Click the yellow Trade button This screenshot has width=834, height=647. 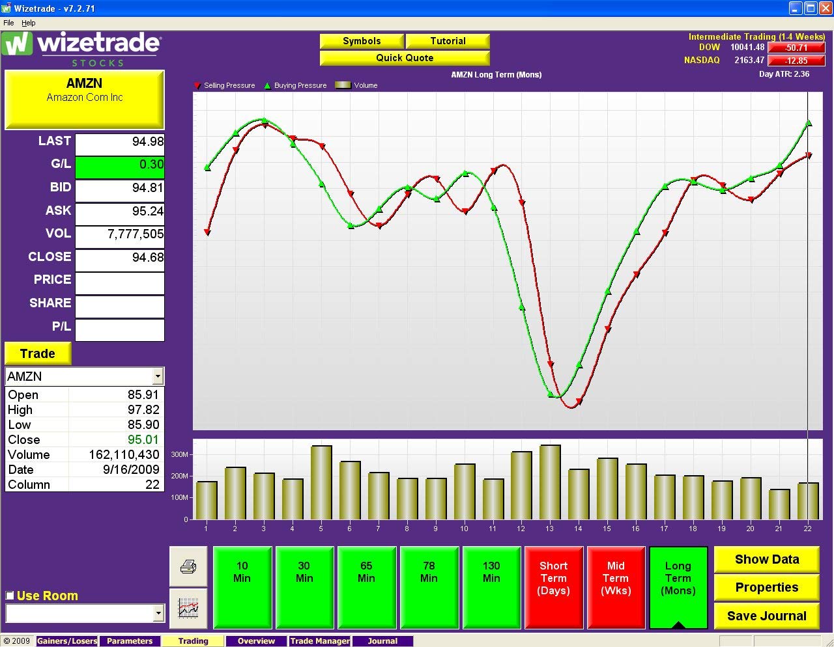coord(38,353)
